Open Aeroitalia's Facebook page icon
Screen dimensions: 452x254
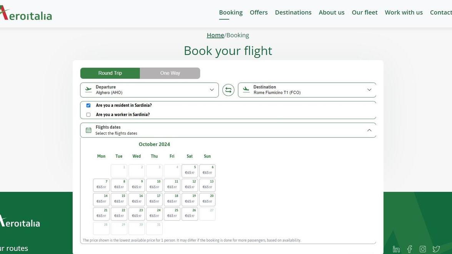coord(410,249)
